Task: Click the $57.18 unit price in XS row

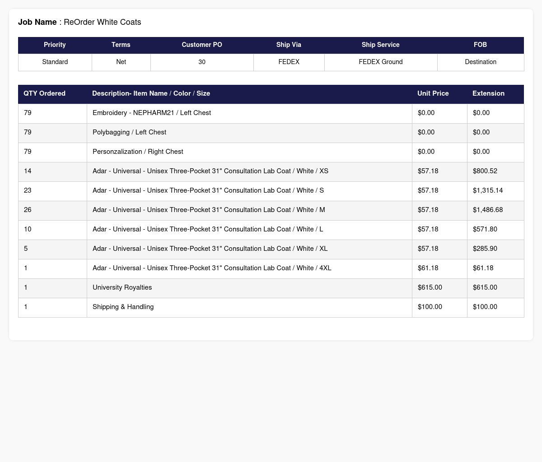Action: point(428,171)
